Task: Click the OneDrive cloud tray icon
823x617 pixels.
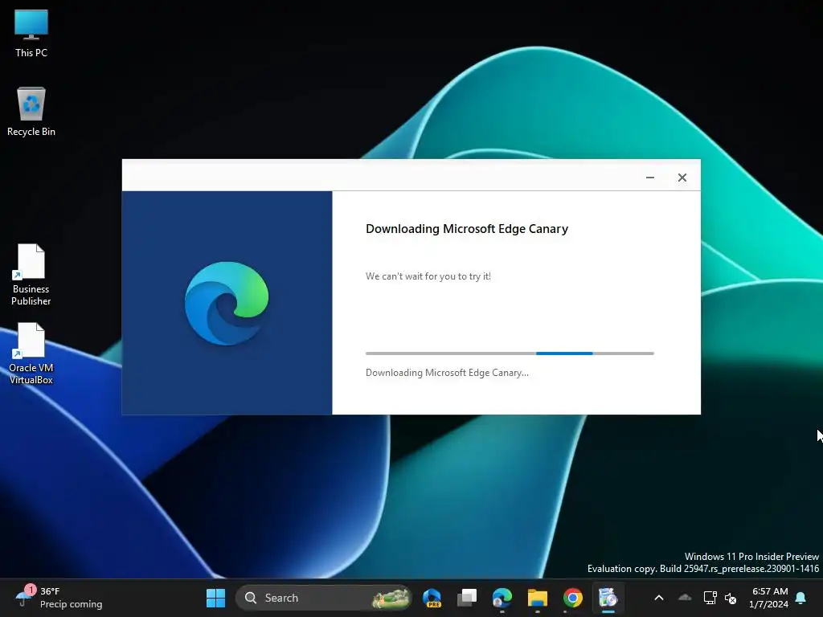Action: pos(685,598)
